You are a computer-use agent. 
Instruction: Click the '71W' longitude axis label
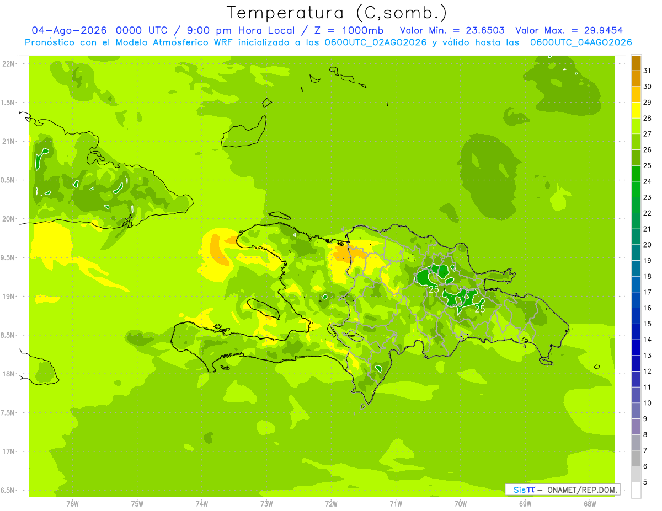[396, 504]
